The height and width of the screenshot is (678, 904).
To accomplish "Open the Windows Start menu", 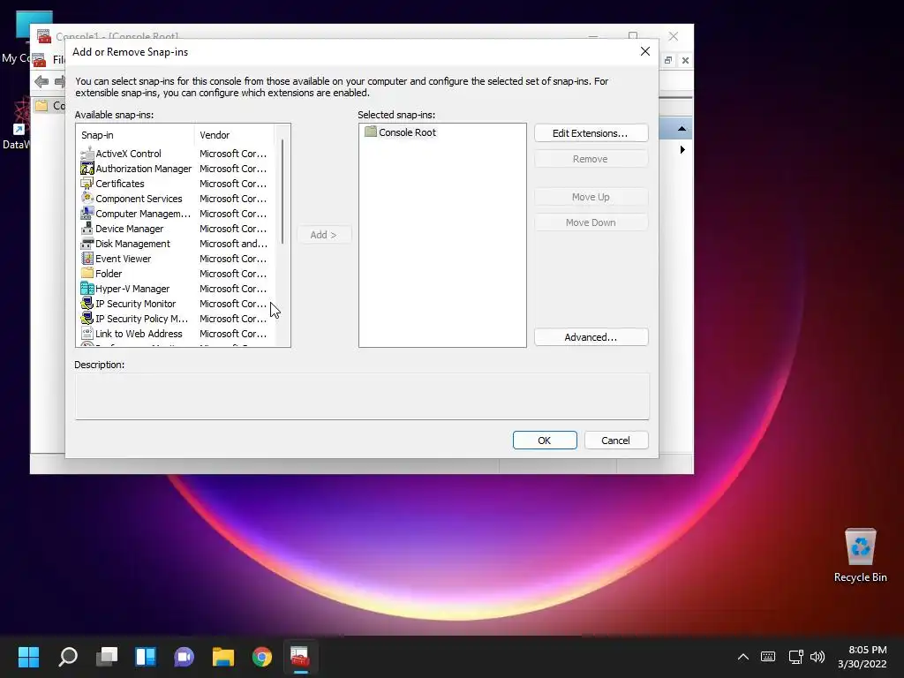I will 28,657.
